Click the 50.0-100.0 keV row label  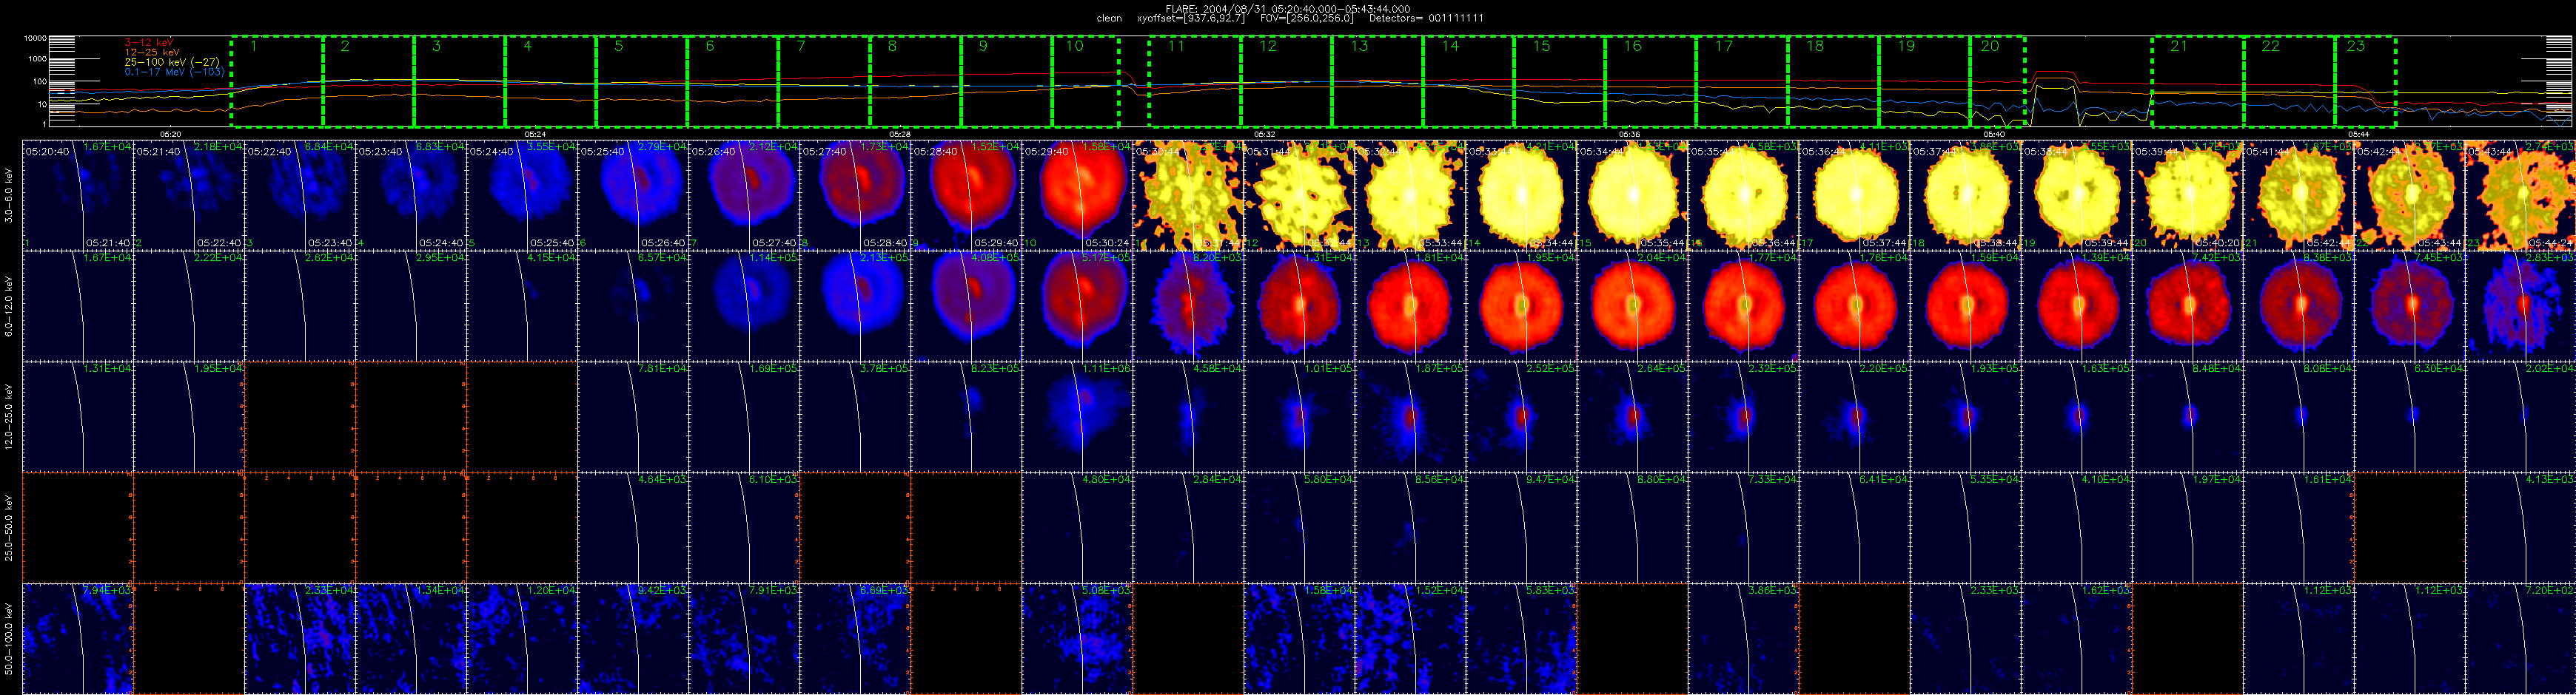pyautogui.click(x=9, y=638)
